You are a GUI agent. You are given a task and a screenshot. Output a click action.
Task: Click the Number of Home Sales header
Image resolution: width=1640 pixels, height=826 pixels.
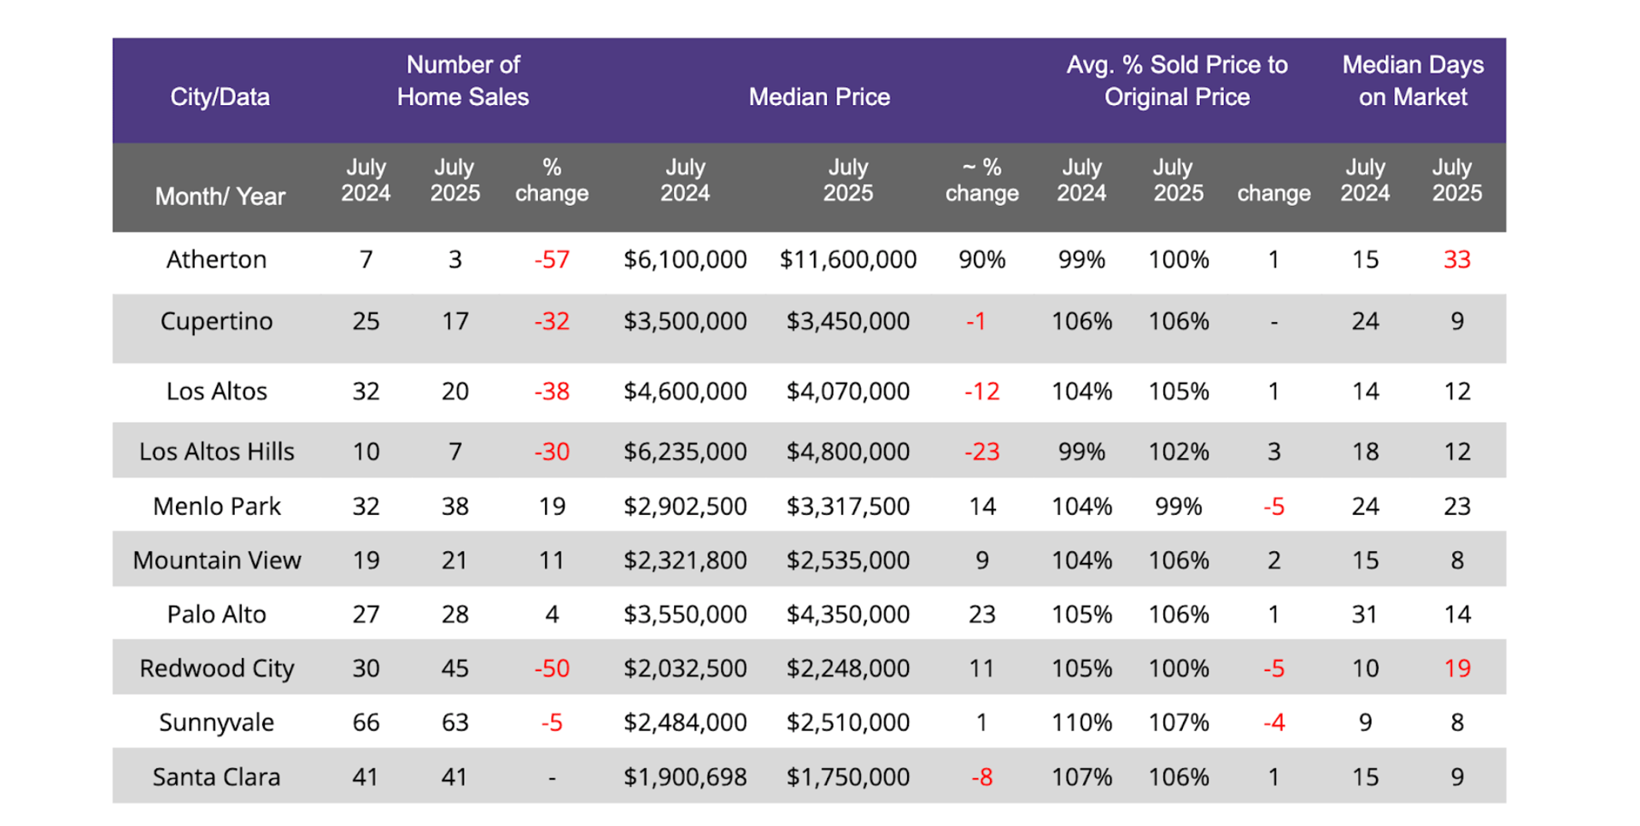[x=462, y=81]
